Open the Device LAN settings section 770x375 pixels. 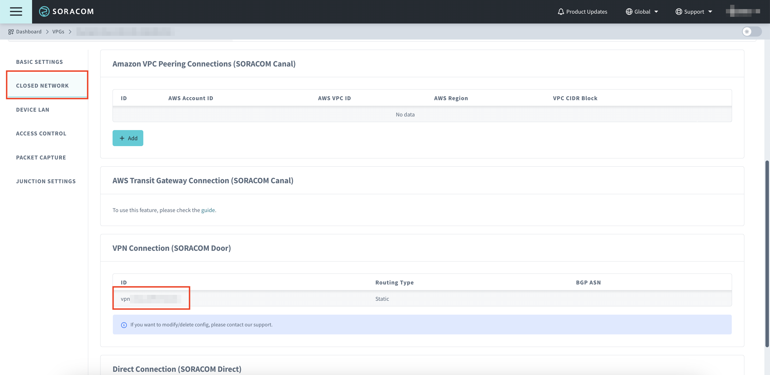pos(33,110)
